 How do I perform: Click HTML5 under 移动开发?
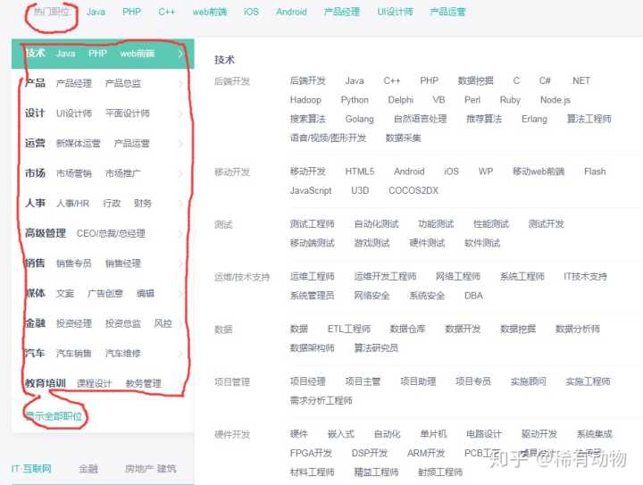point(360,171)
